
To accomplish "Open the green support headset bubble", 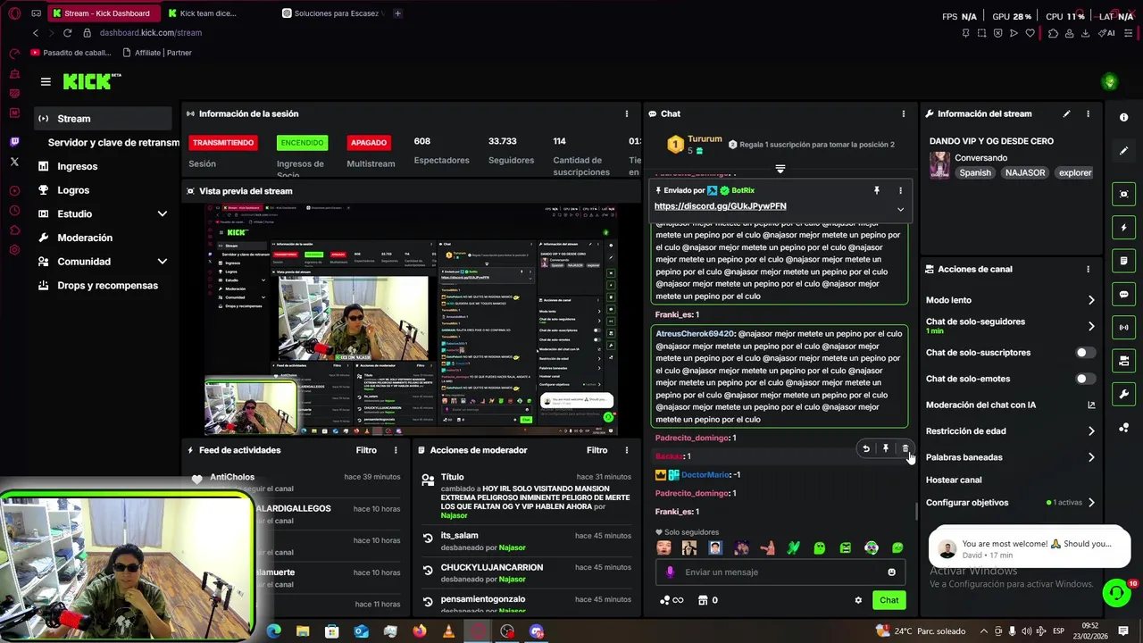I will (x=1115, y=592).
